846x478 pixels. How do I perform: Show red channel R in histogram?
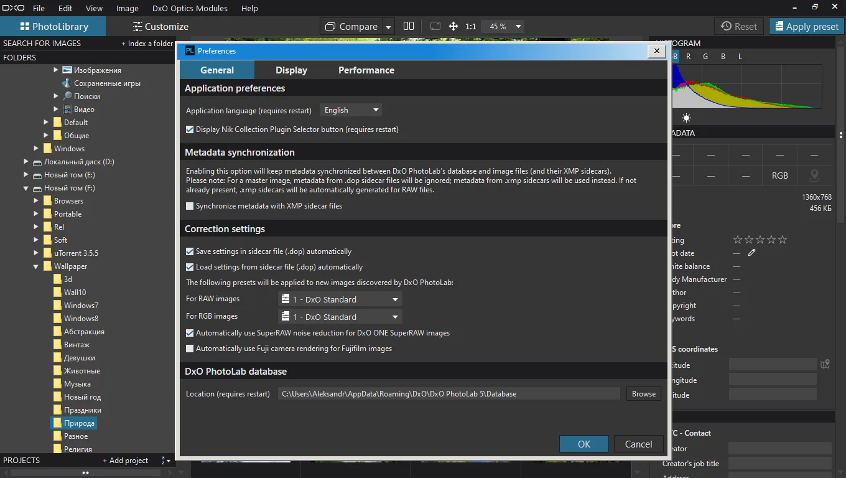pos(688,56)
